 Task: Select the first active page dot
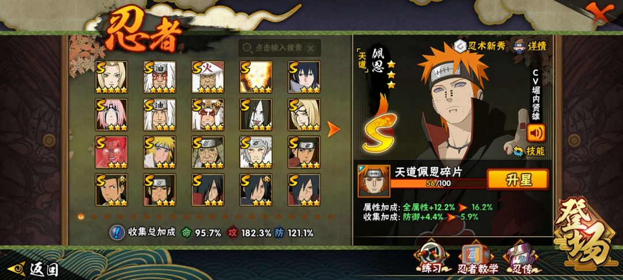coord(81,217)
